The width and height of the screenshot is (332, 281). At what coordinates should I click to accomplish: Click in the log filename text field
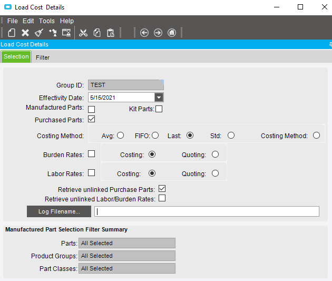click(207, 211)
